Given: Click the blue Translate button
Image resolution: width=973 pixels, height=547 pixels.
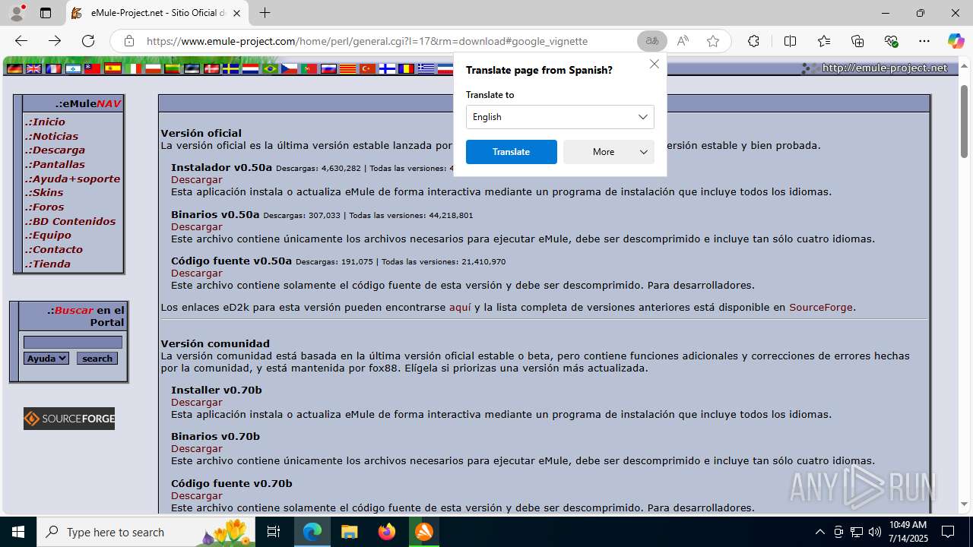Looking at the screenshot, I should (x=511, y=152).
